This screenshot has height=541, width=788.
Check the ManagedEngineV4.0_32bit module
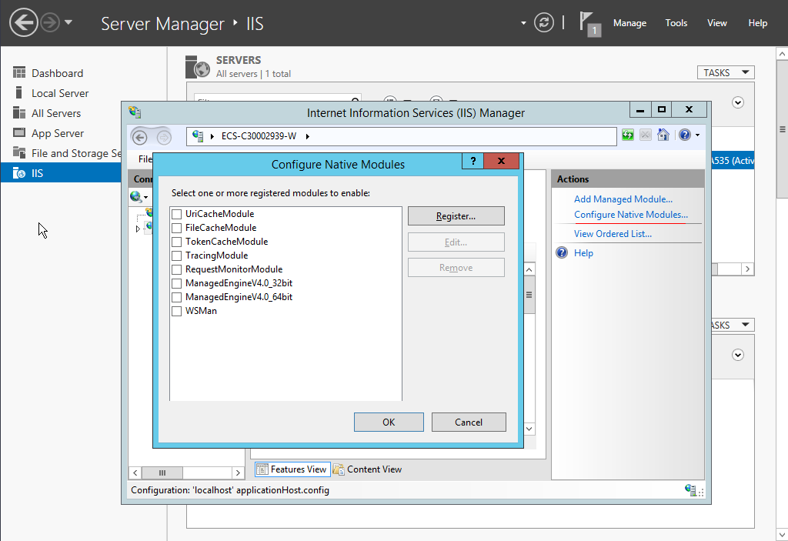click(x=176, y=283)
